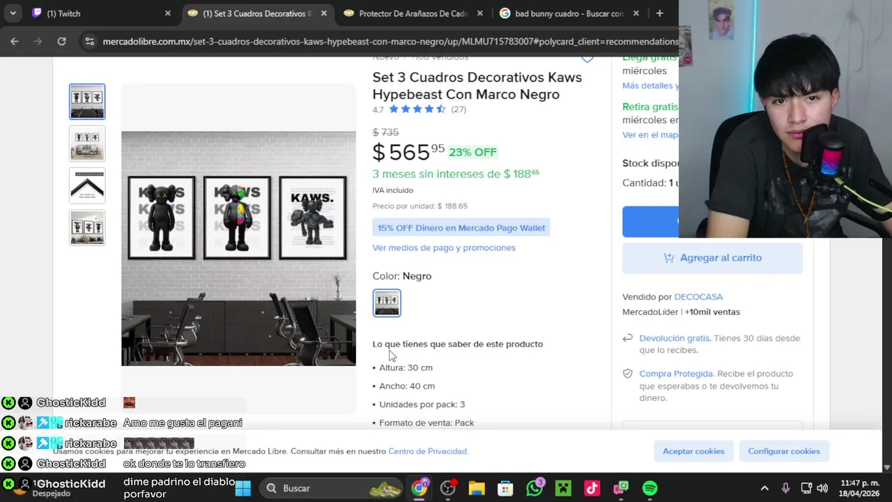Reload the current page

[x=61, y=42]
